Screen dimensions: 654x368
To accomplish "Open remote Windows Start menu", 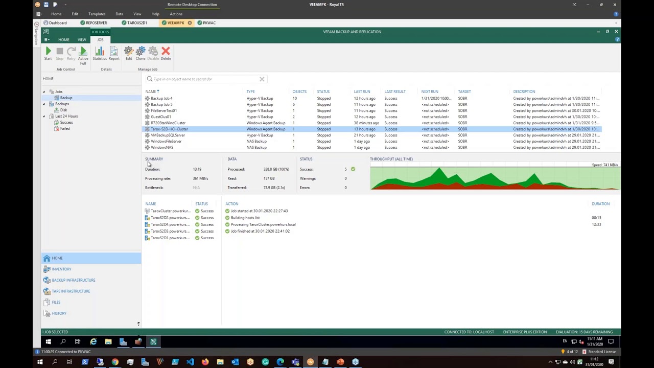I will tap(48, 341).
